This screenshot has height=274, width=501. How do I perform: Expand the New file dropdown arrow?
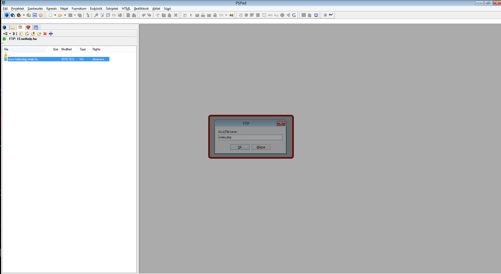(x=55, y=15)
